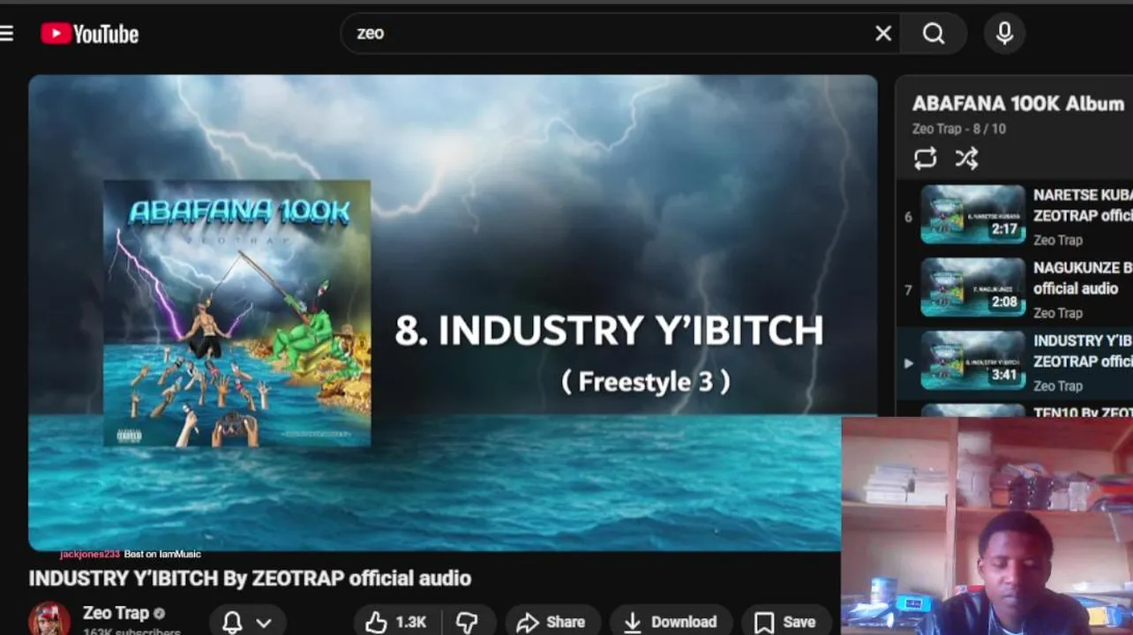Dislike the video
This screenshot has width=1133, height=635.
pyautogui.click(x=467, y=622)
